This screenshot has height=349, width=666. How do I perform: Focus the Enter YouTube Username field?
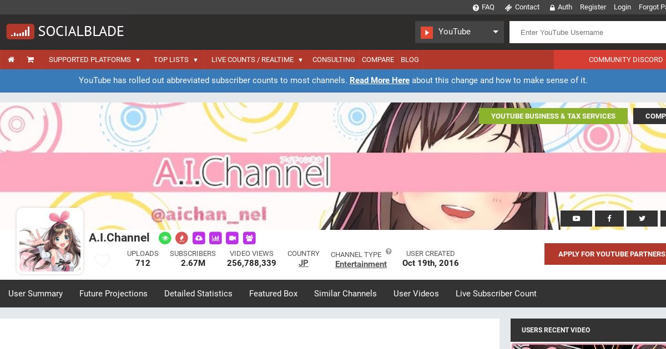[x=588, y=32]
